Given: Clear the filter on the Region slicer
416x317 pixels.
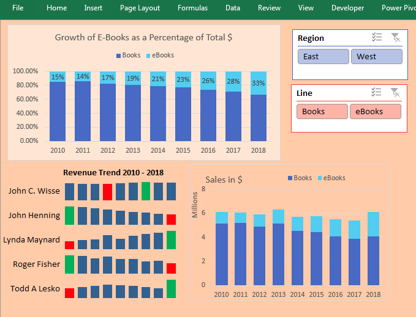Looking at the screenshot, I should coord(396,38).
